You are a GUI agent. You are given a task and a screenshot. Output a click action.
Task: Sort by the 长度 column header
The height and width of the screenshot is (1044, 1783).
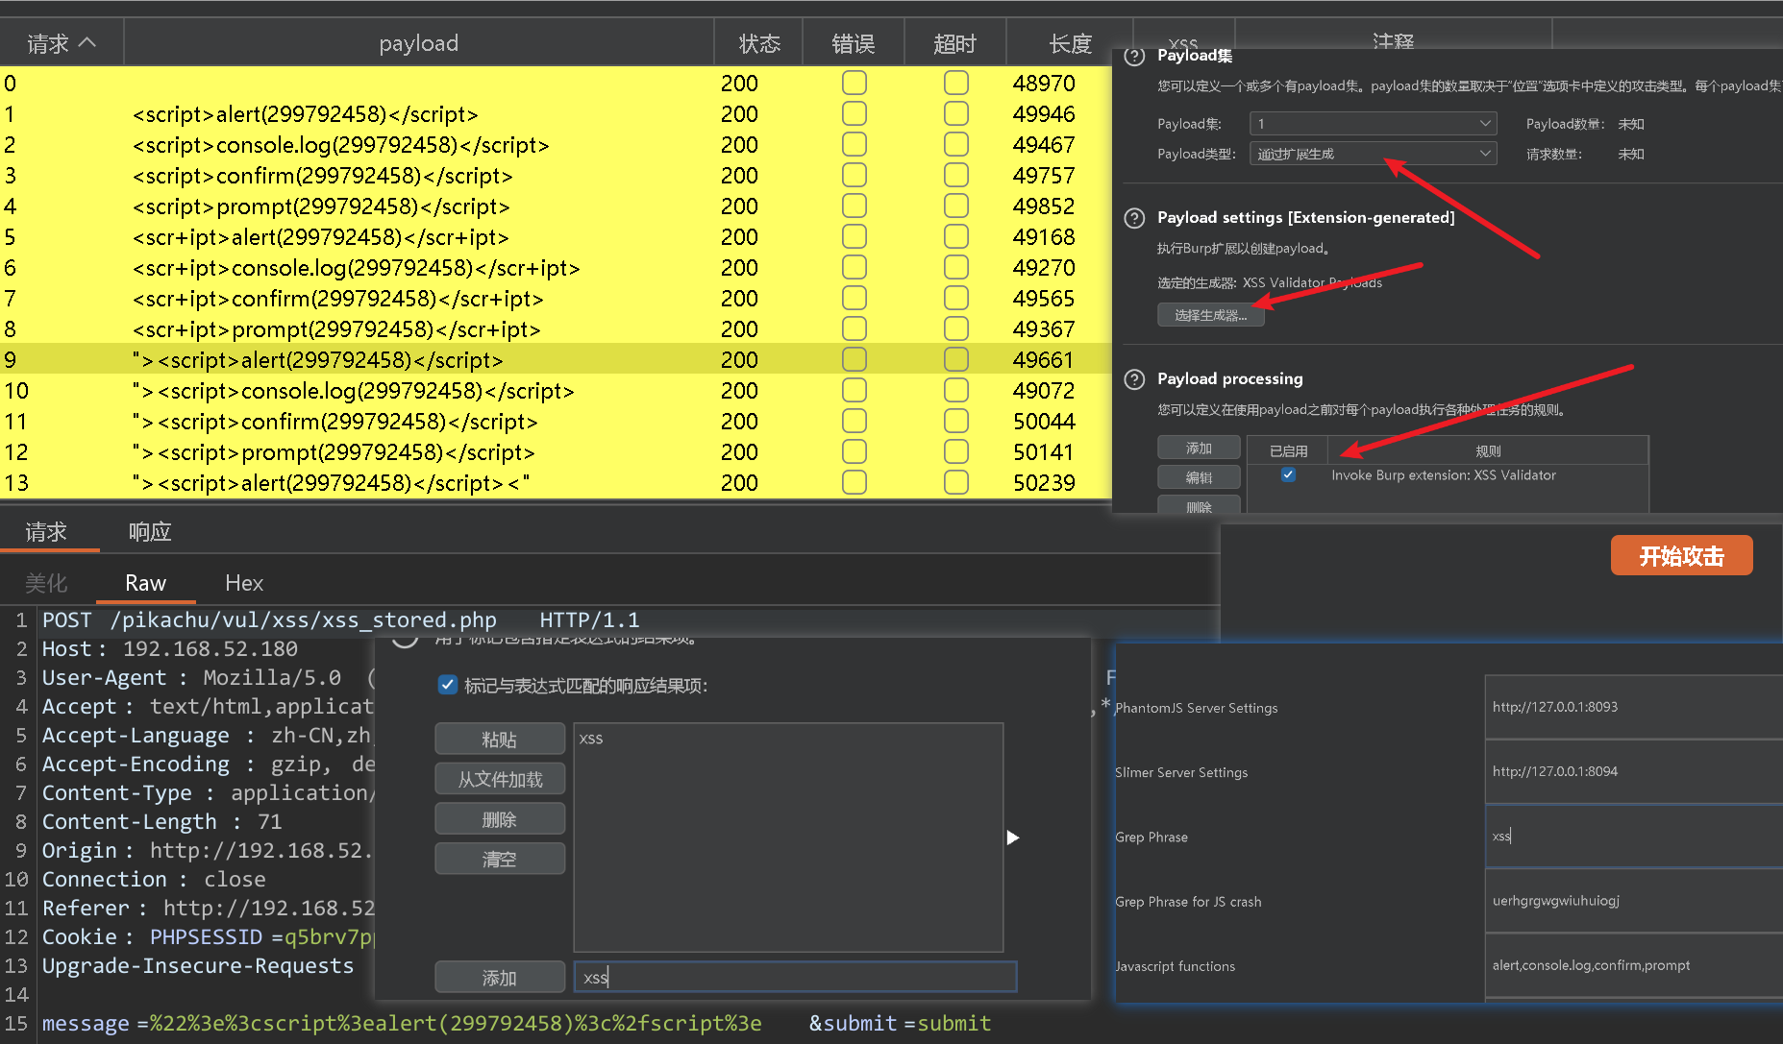(x=1069, y=43)
